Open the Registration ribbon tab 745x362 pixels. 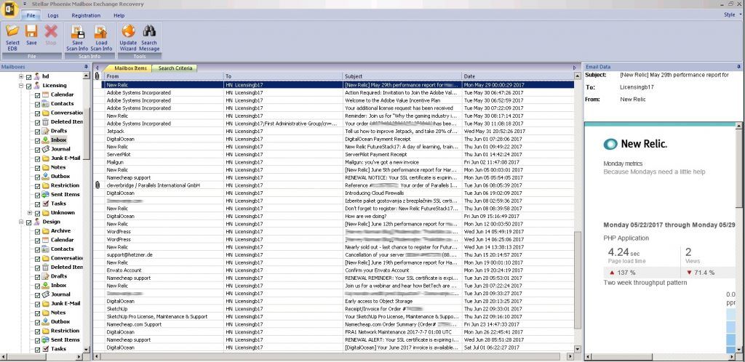[86, 15]
